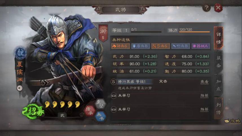
Task: Select the 骑兵S troop aptitude badge
Action: pos(120,46)
